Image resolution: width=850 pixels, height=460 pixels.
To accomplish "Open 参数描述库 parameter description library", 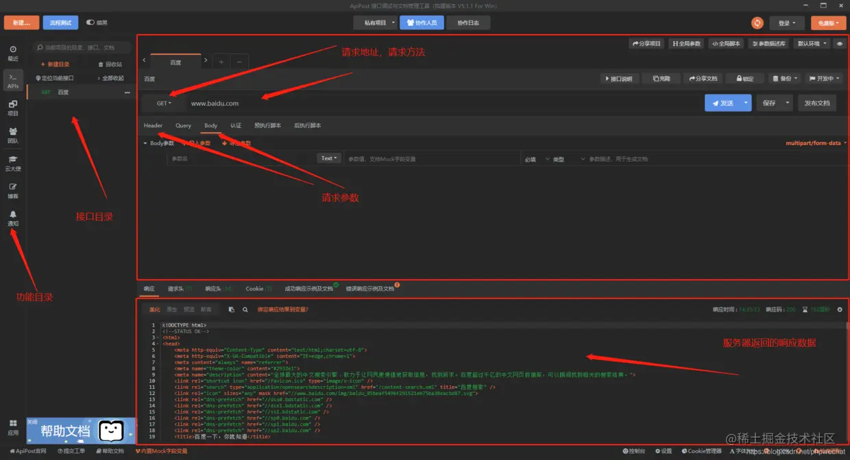I will [x=769, y=43].
